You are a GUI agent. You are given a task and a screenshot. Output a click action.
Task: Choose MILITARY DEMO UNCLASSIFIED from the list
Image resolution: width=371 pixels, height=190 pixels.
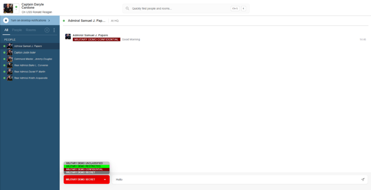point(86,163)
